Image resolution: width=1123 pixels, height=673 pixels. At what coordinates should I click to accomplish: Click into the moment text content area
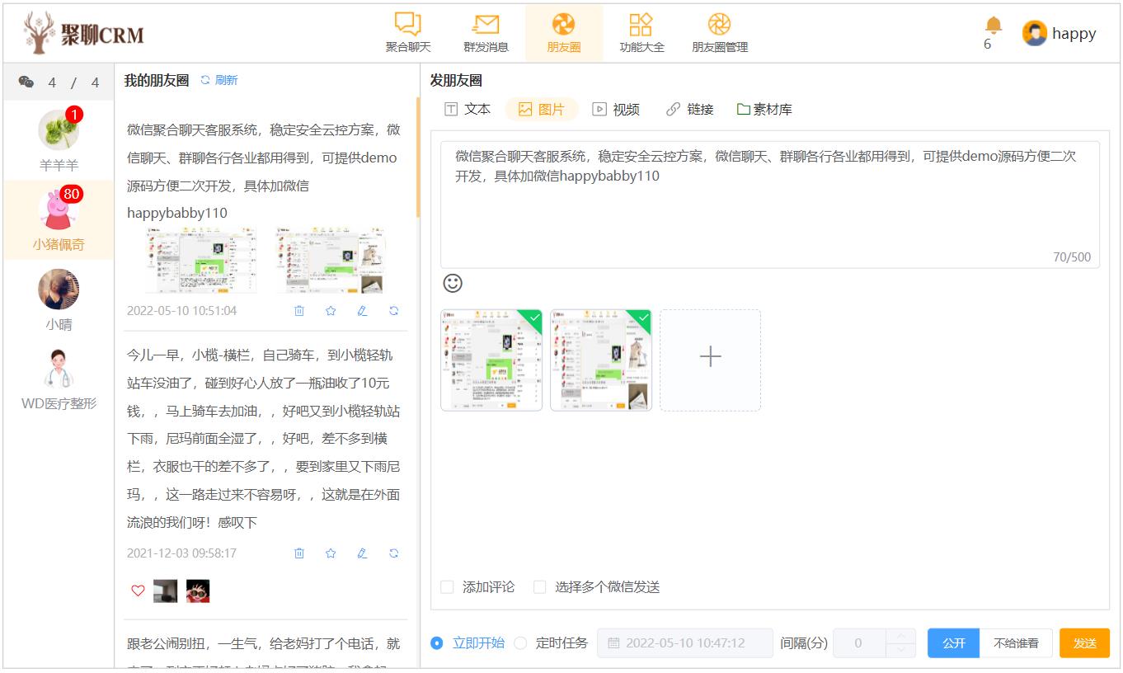pos(770,205)
